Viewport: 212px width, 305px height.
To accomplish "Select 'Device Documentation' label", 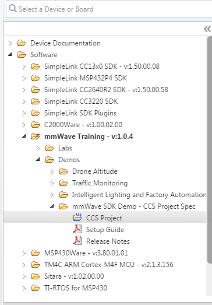I will pos(65,43).
